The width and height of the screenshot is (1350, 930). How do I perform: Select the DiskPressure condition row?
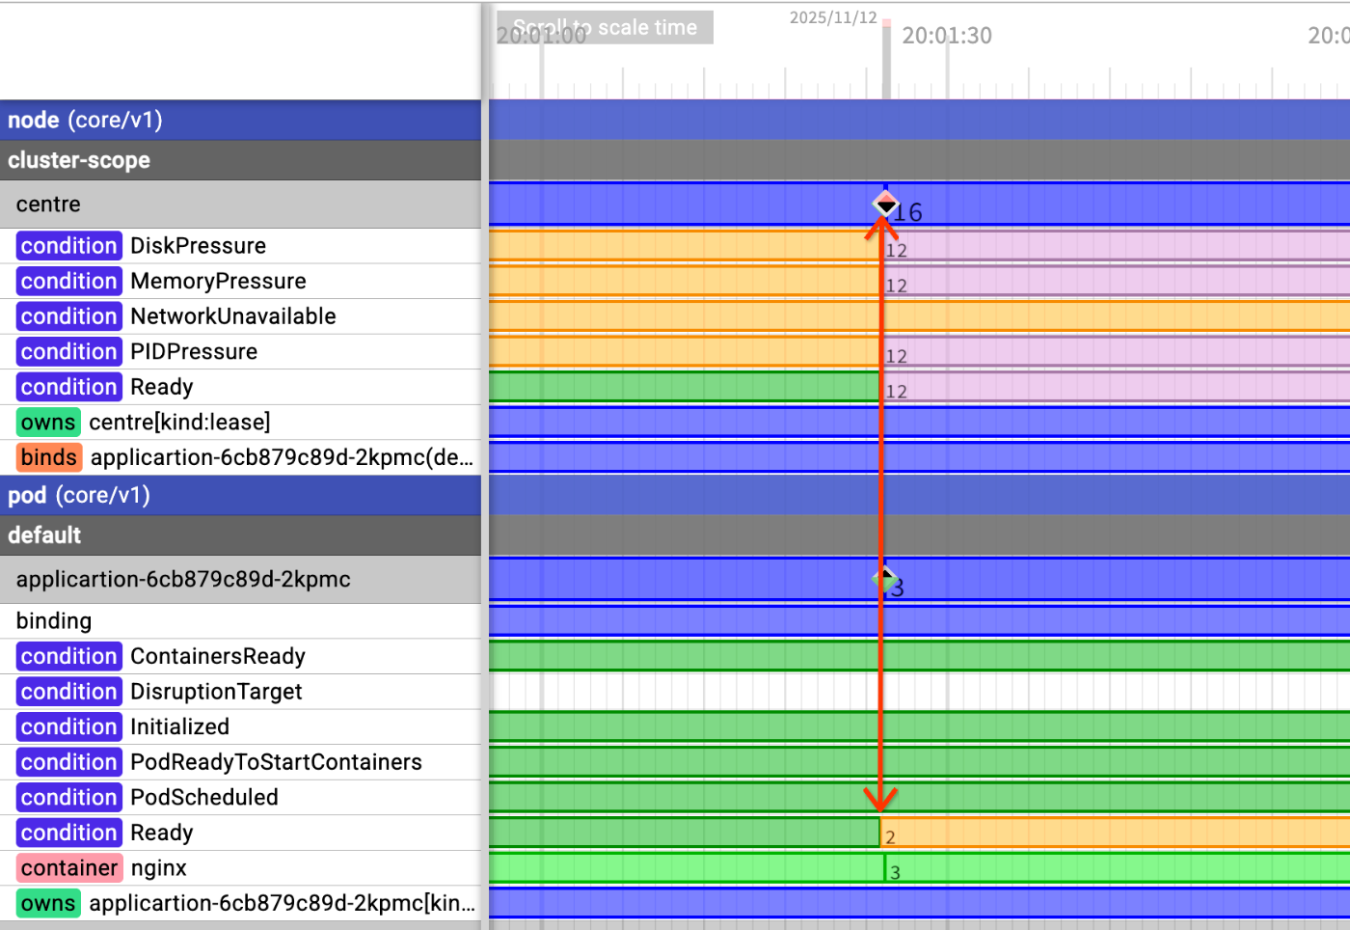point(240,246)
